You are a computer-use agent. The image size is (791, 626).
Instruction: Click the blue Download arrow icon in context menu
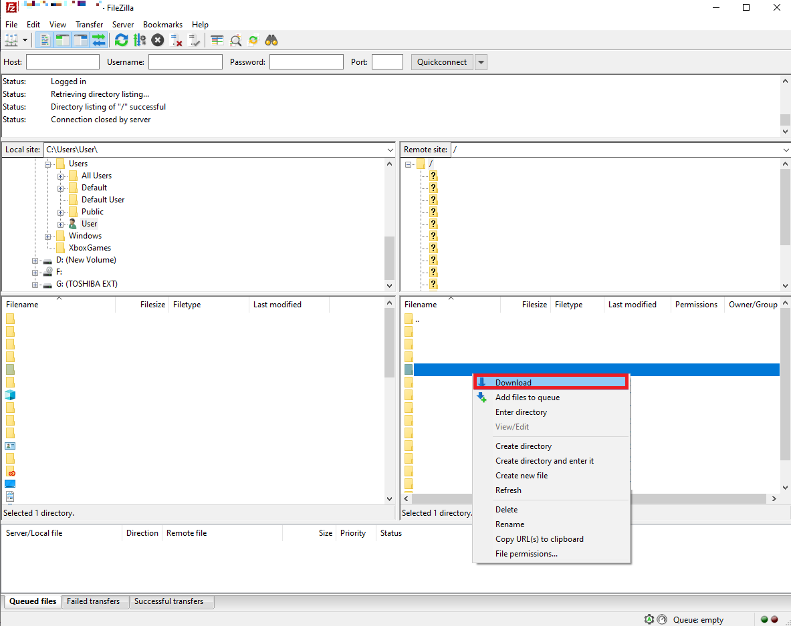tap(482, 382)
